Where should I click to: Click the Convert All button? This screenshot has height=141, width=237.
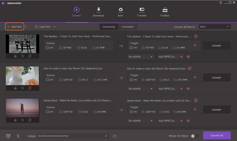[x=217, y=135]
